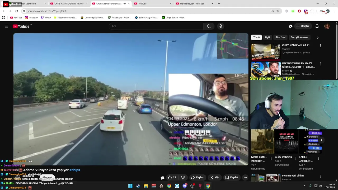Install app icon in the address bar
338x190 pixels.
click(x=272, y=11)
